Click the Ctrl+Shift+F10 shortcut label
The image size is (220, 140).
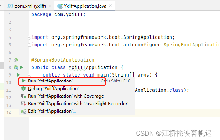click(x=116, y=81)
